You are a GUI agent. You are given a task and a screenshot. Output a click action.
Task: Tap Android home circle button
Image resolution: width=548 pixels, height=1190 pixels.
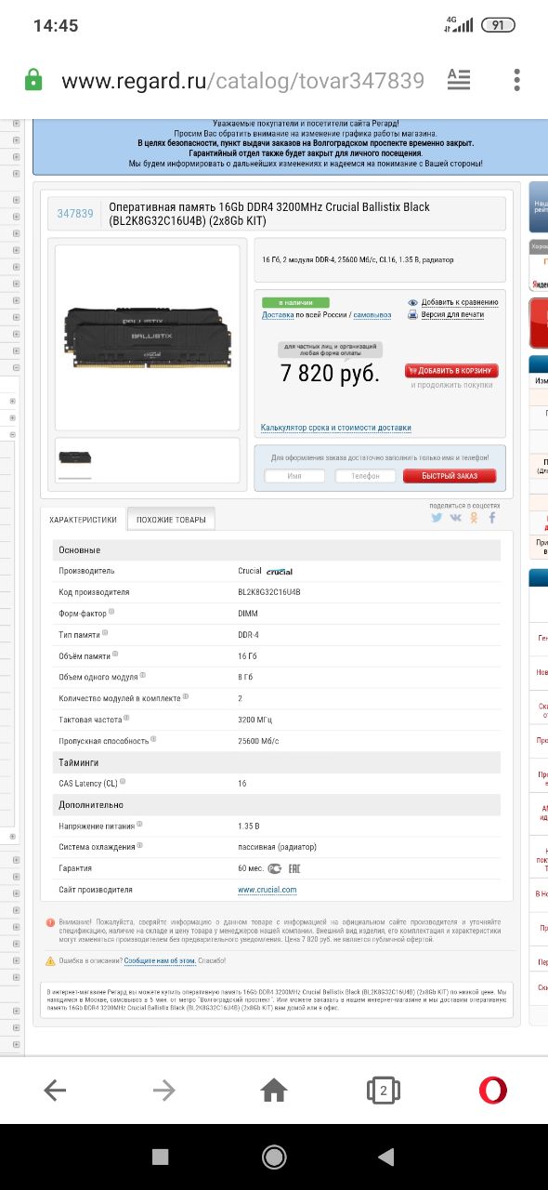[x=274, y=1157]
